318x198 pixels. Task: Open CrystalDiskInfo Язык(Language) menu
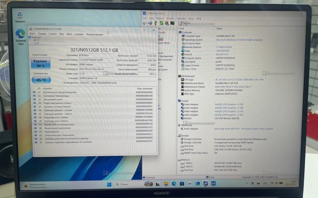tap(95, 34)
